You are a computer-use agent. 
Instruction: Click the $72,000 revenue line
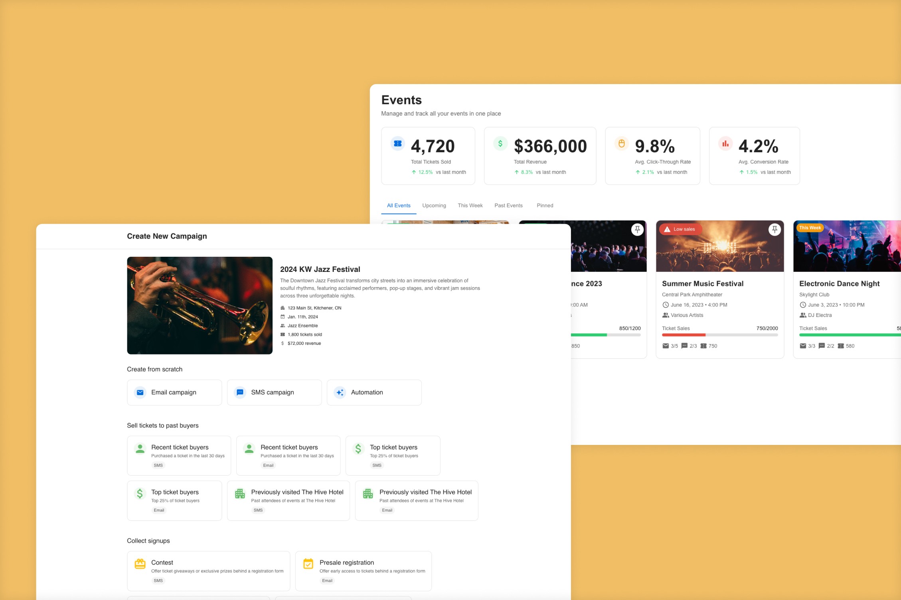300,344
